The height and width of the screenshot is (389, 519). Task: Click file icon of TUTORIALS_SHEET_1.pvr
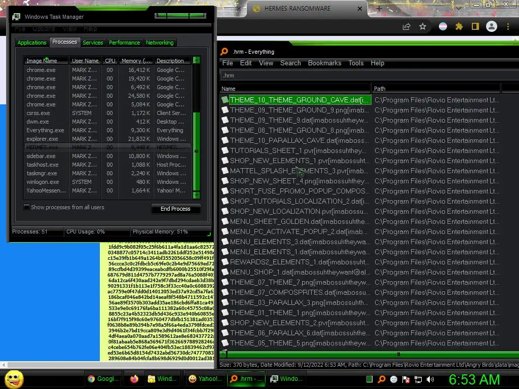point(225,150)
